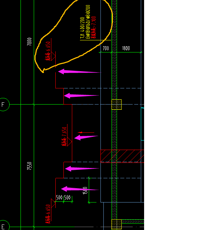198x230 pixels.
Task: Select the red diagonal-hatched rectangle
Action: click(x=122, y=156)
